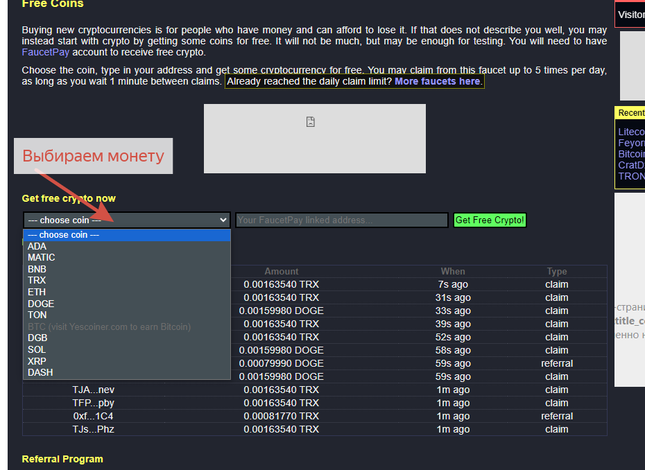Choose XRP coin option
645x470 pixels.
[127, 361]
